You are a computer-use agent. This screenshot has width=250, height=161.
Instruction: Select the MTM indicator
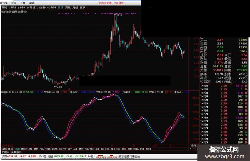click(x=130, y=149)
